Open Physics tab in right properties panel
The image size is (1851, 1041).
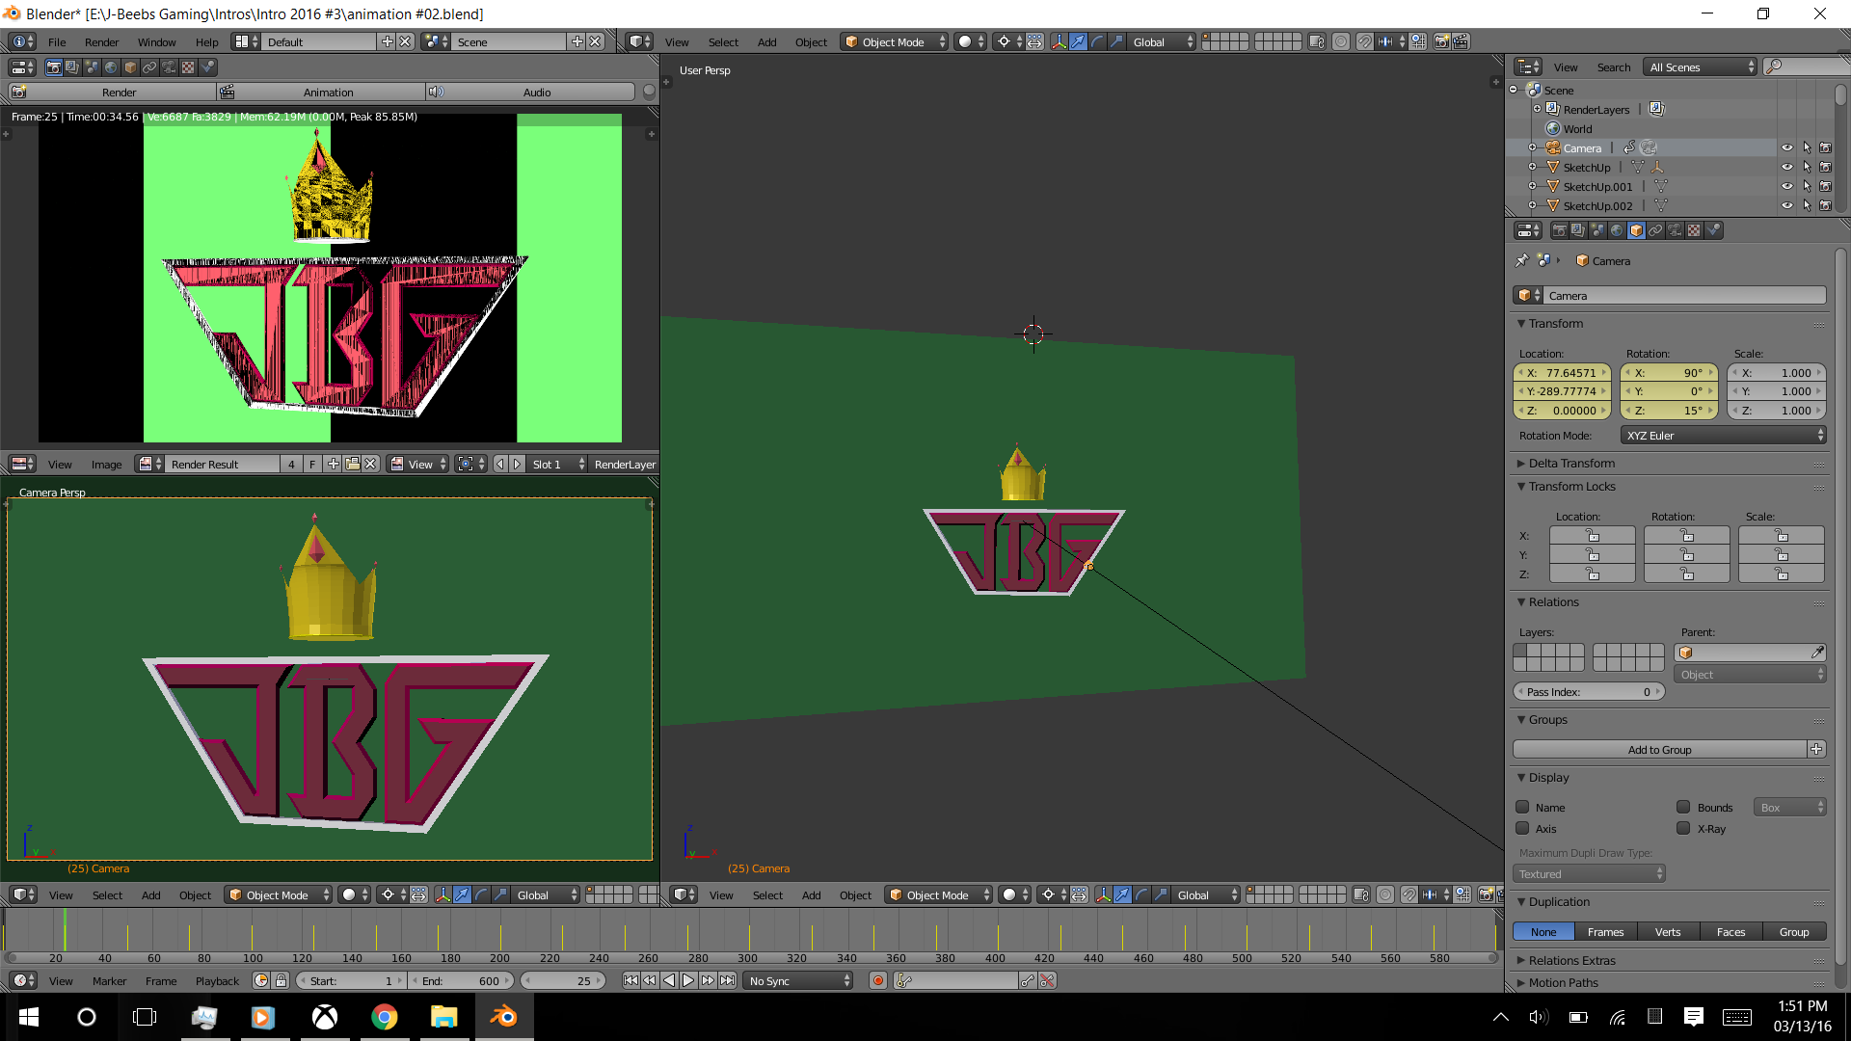(x=1713, y=230)
